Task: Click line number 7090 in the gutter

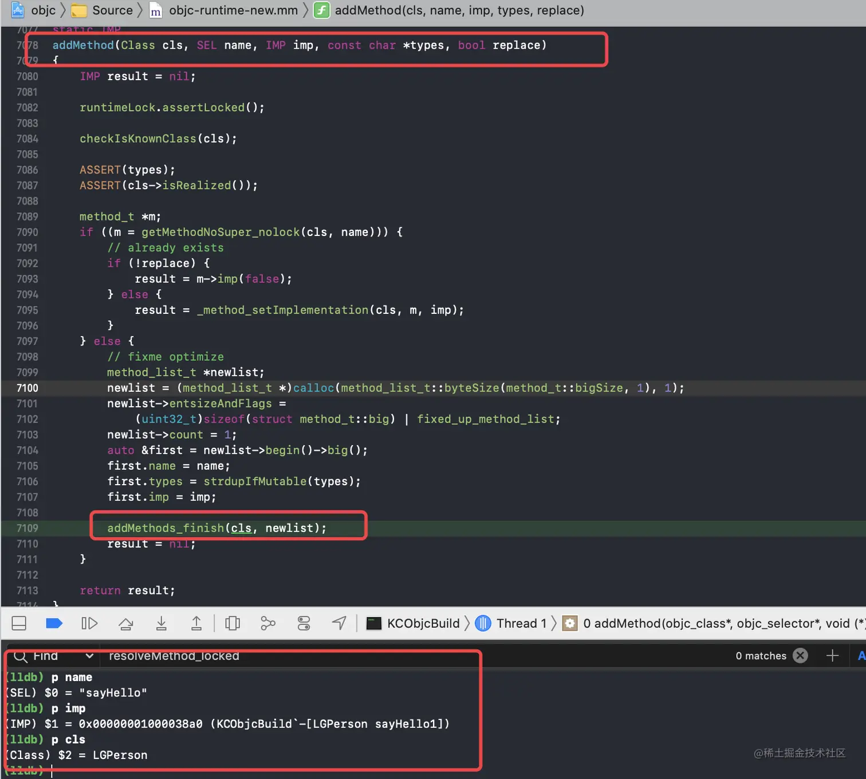Action: (x=27, y=232)
